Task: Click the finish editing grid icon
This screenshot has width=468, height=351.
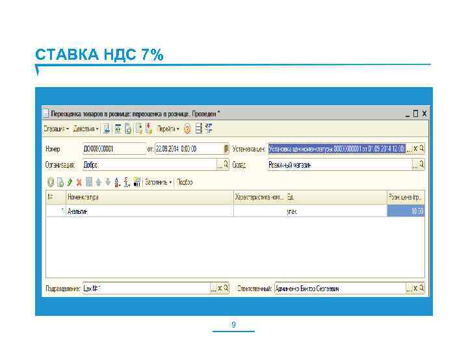Action: coord(88,182)
